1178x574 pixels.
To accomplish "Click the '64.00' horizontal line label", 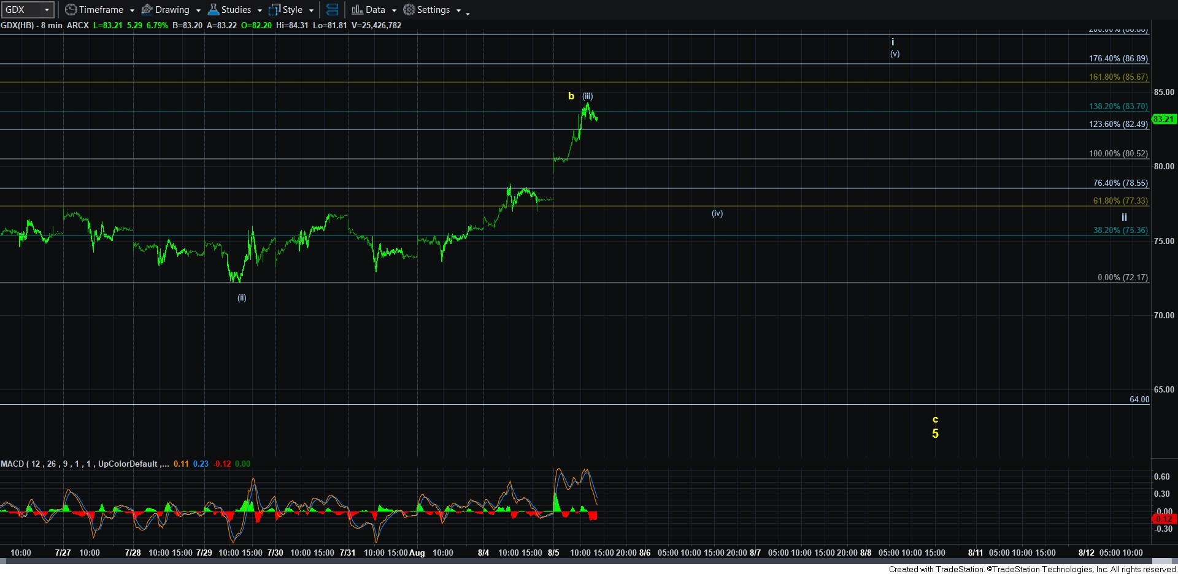I will coord(1139,399).
